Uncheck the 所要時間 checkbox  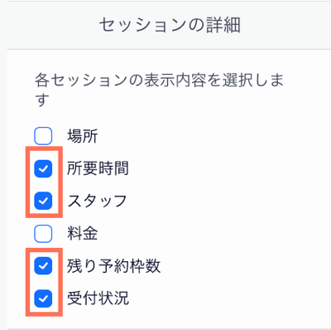pyautogui.click(x=43, y=168)
